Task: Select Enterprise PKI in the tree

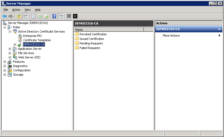Action: [x=32, y=36]
